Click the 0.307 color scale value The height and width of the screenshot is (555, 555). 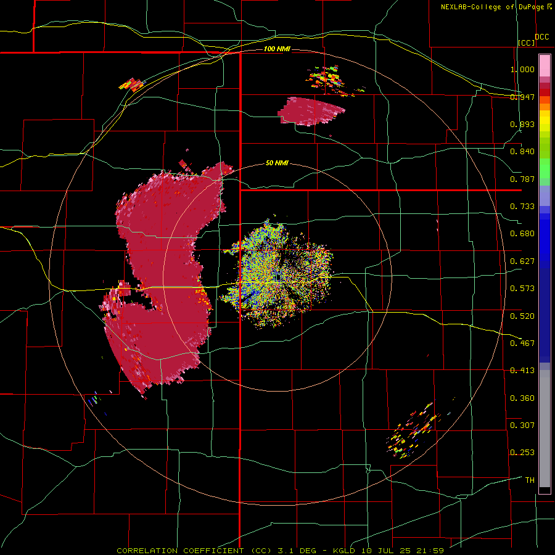[x=522, y=425]
